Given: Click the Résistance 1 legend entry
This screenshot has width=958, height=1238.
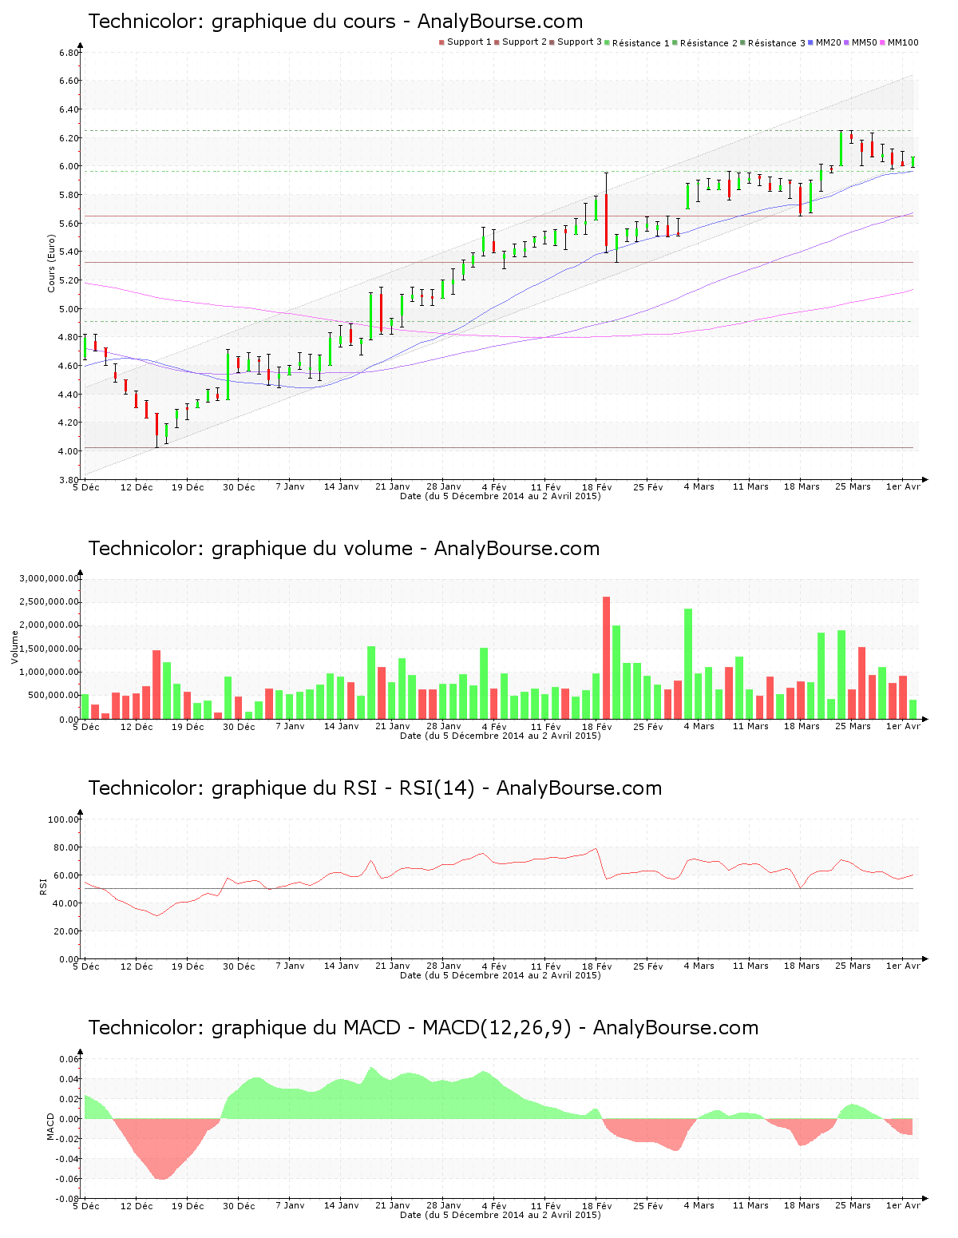Looking at the screenshot, I should click(636, 43).
